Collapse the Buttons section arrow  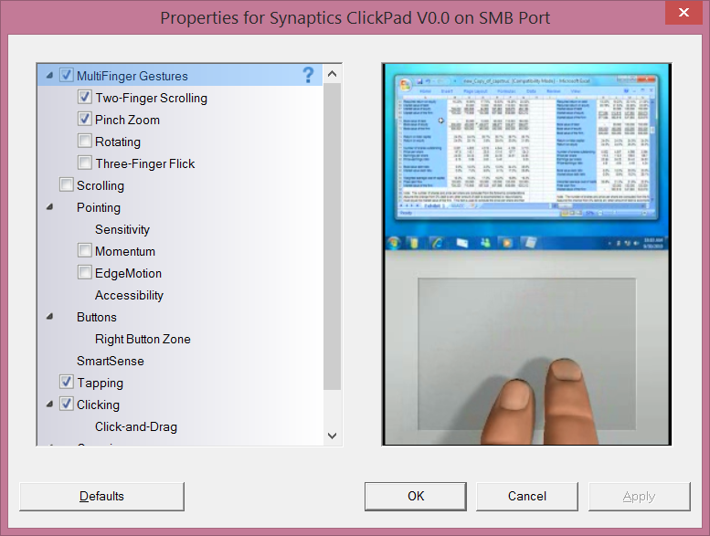point(48,318)
